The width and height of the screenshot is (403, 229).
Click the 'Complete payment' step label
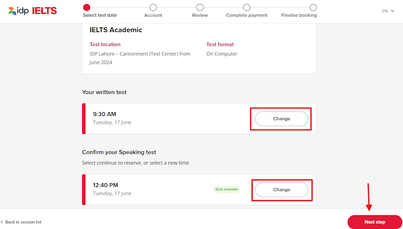click(247, 15)
